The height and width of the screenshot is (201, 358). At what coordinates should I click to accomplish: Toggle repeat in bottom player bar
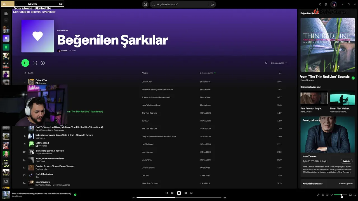click(191, 193)
